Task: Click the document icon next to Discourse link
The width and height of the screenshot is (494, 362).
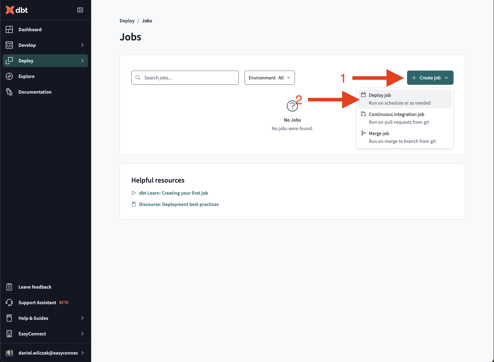Action: pos(134,204)
